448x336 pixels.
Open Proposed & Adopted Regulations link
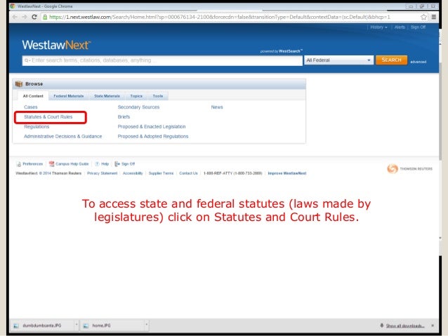[153, 137]
